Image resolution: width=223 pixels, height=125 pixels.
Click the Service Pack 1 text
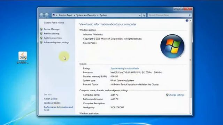90,43
